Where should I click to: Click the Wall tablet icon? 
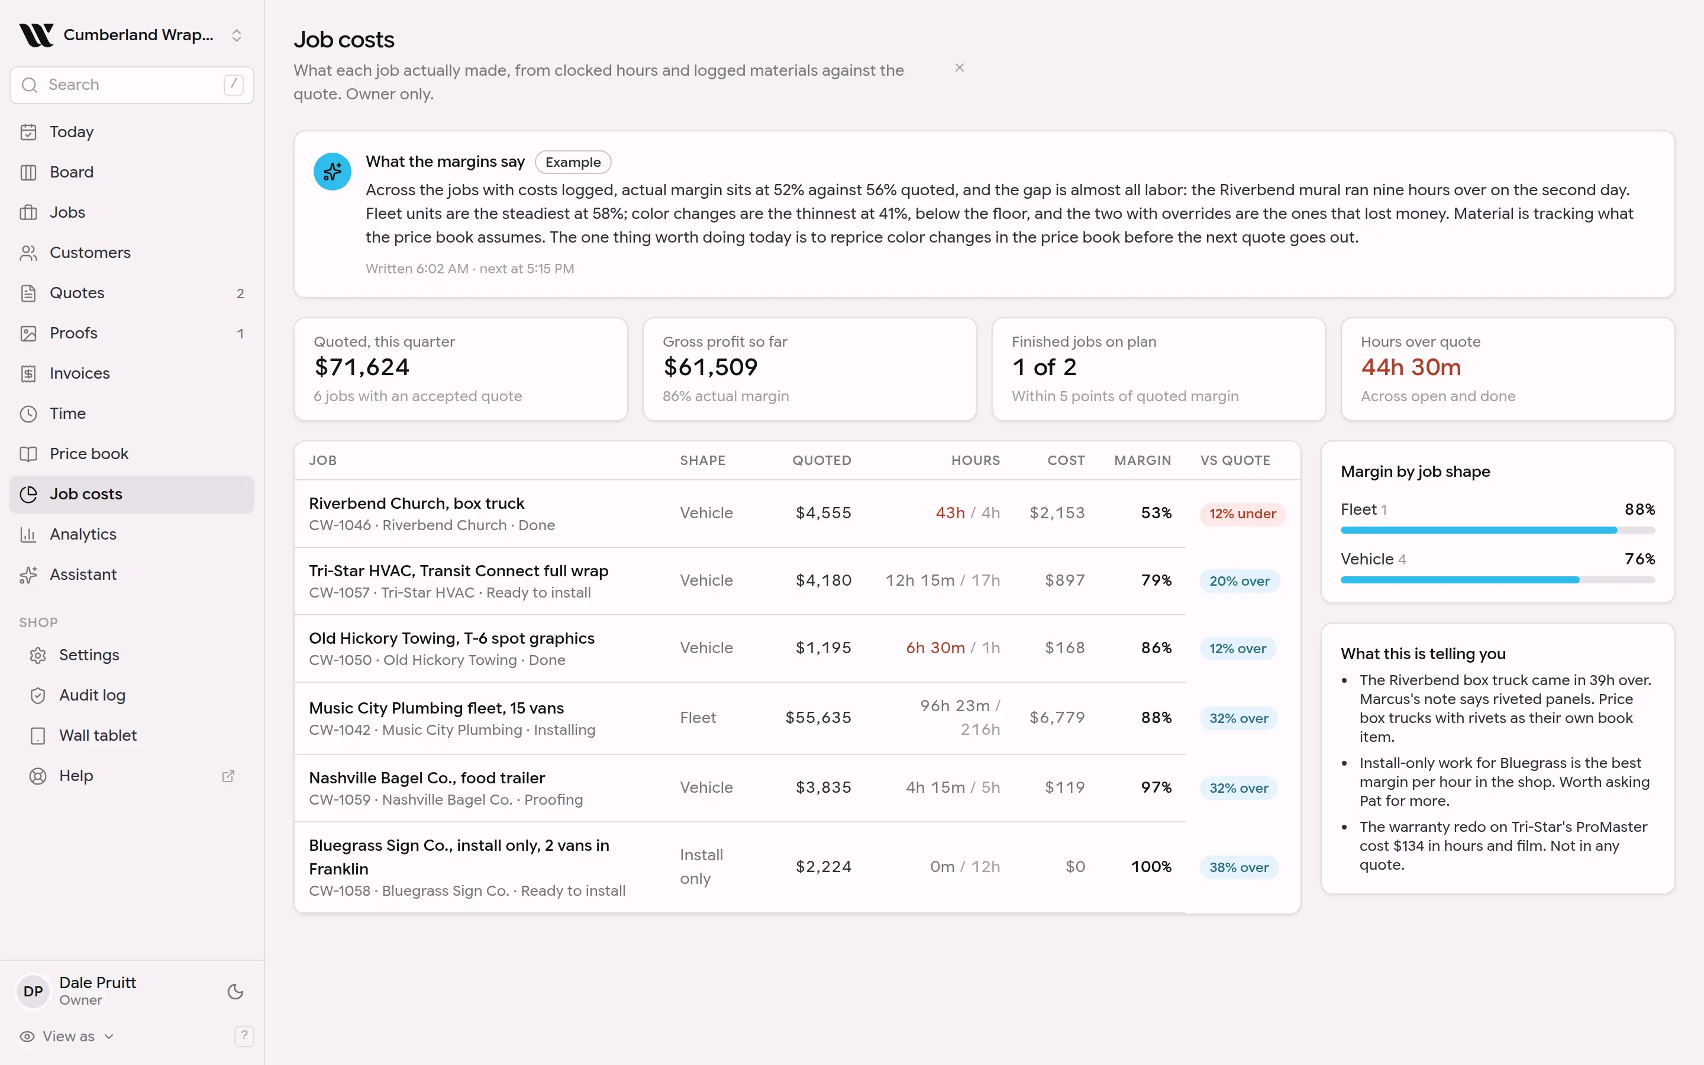coord(38,735)
